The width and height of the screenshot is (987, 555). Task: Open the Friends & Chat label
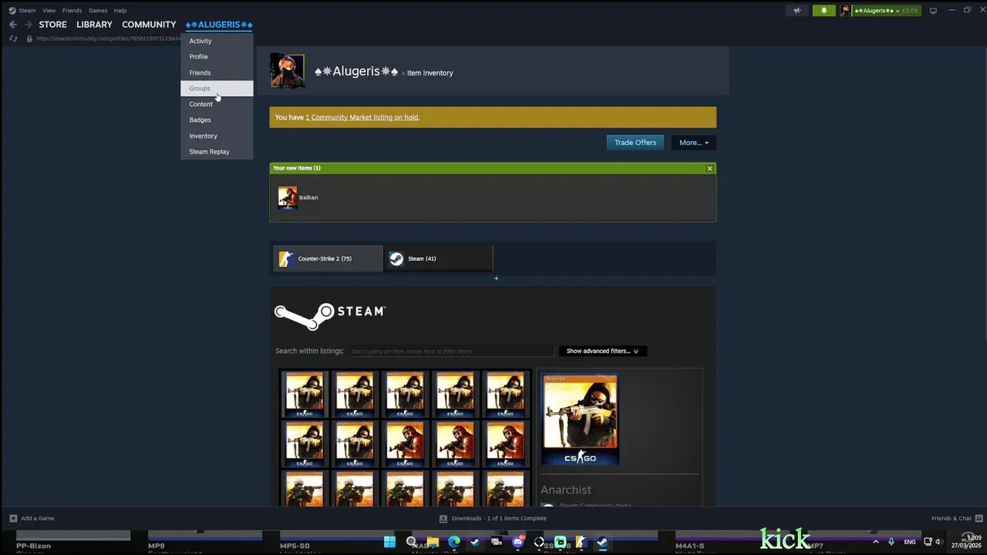[951, 518]
